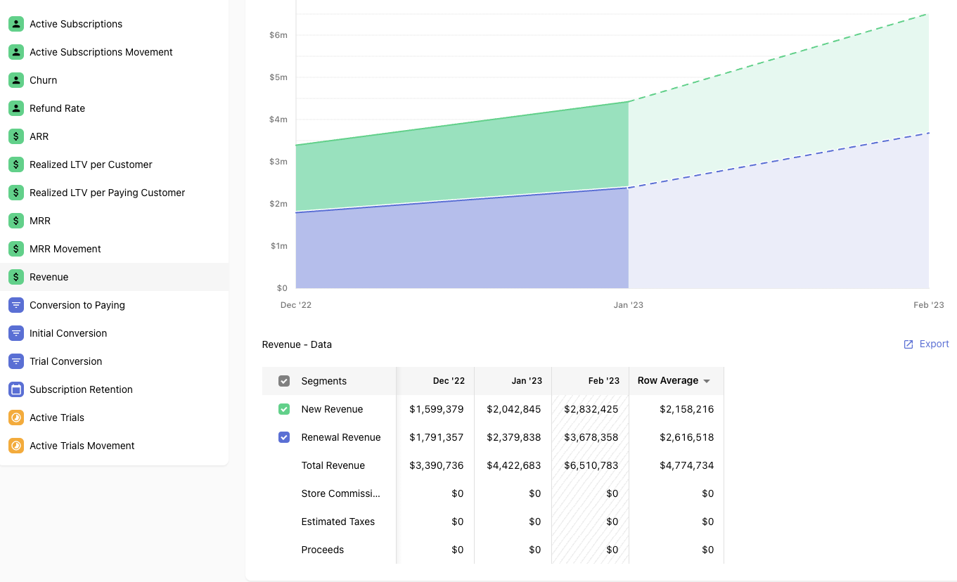Click the Export external-link icon

click(908, 344)
